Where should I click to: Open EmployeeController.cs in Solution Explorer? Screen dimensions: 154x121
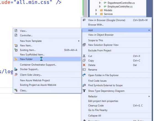point(120,7)
